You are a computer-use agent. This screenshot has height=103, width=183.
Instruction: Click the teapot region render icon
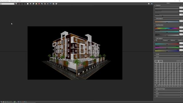[48, 4]
